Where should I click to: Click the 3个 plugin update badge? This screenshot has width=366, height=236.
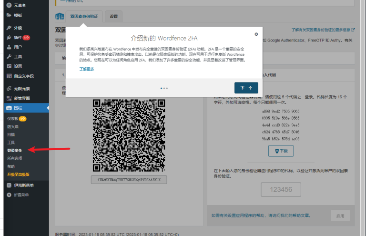point(26,38)
